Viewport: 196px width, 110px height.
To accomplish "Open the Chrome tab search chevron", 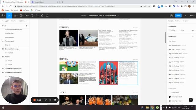I will [176, 2].
